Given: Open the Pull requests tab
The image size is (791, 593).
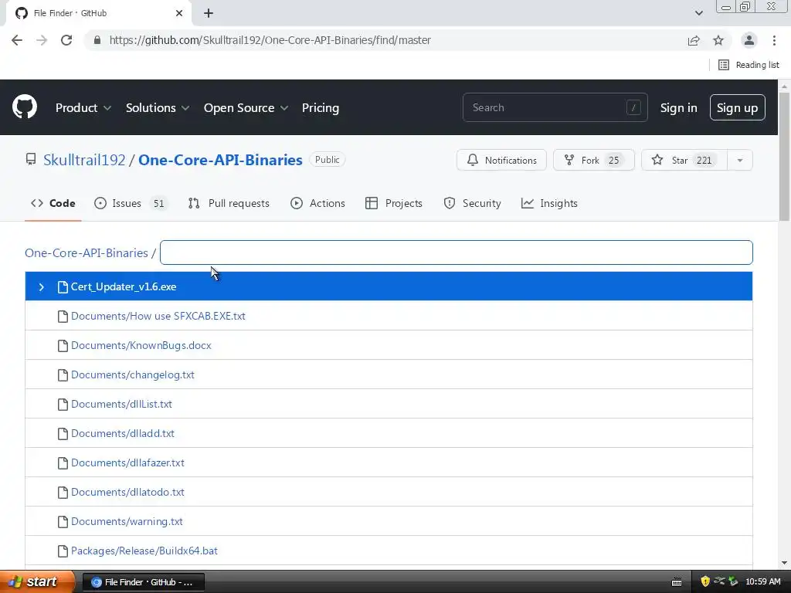Looking at the screenshot, I should click(x=229, y=203).
